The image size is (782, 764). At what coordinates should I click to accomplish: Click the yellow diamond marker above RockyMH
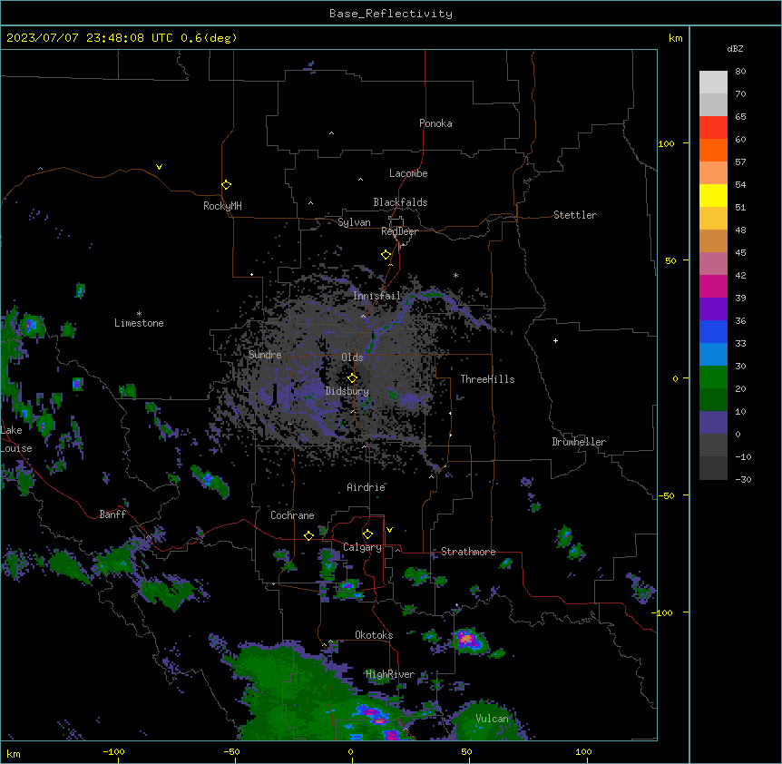tap(227, 185)
